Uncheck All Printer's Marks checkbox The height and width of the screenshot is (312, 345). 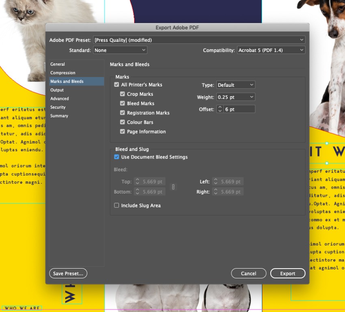tap(116, 85)
